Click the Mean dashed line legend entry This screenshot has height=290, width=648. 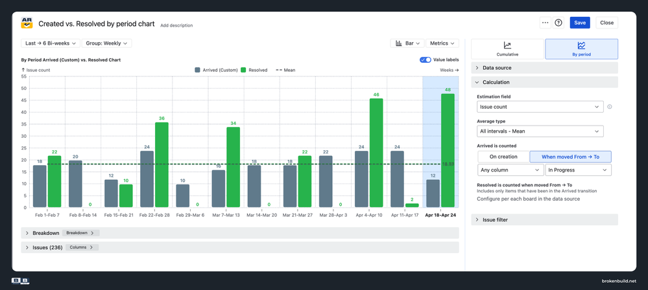pos(285,70)
